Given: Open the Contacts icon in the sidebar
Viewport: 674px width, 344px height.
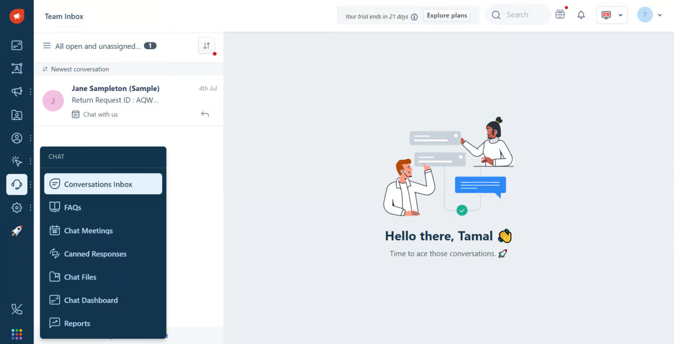Looking at the screenshot, I should pos(17,115).
